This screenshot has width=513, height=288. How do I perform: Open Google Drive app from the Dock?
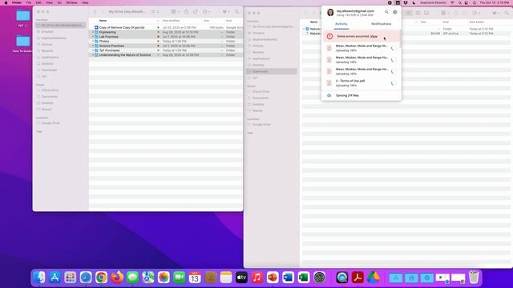click(x=374, y=278)
